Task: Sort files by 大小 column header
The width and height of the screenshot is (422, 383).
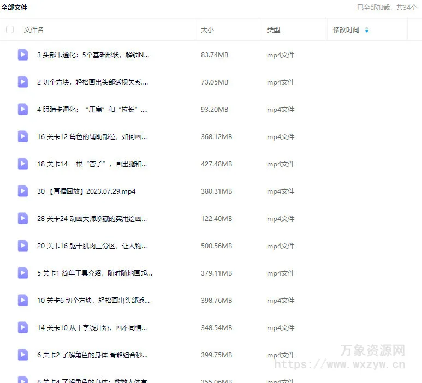Action: (x=207, y=30)
